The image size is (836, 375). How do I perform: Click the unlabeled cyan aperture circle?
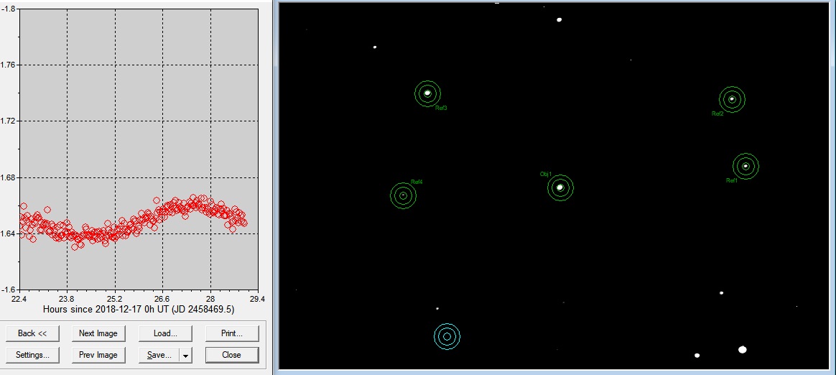coord(447,336)
